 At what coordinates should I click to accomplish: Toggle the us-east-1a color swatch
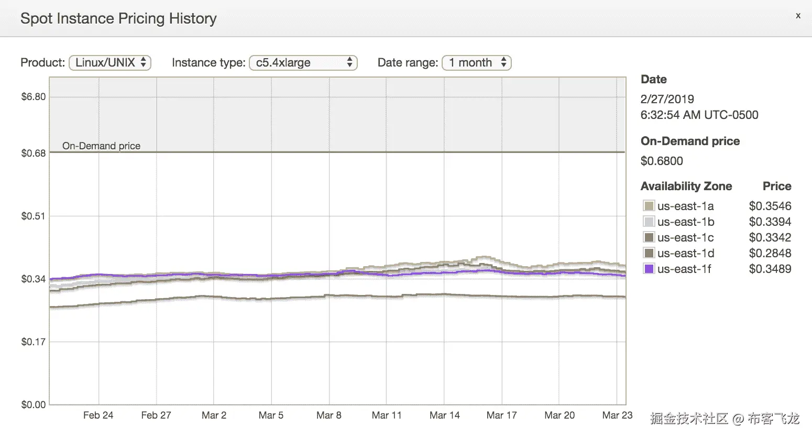coord(649,206)
